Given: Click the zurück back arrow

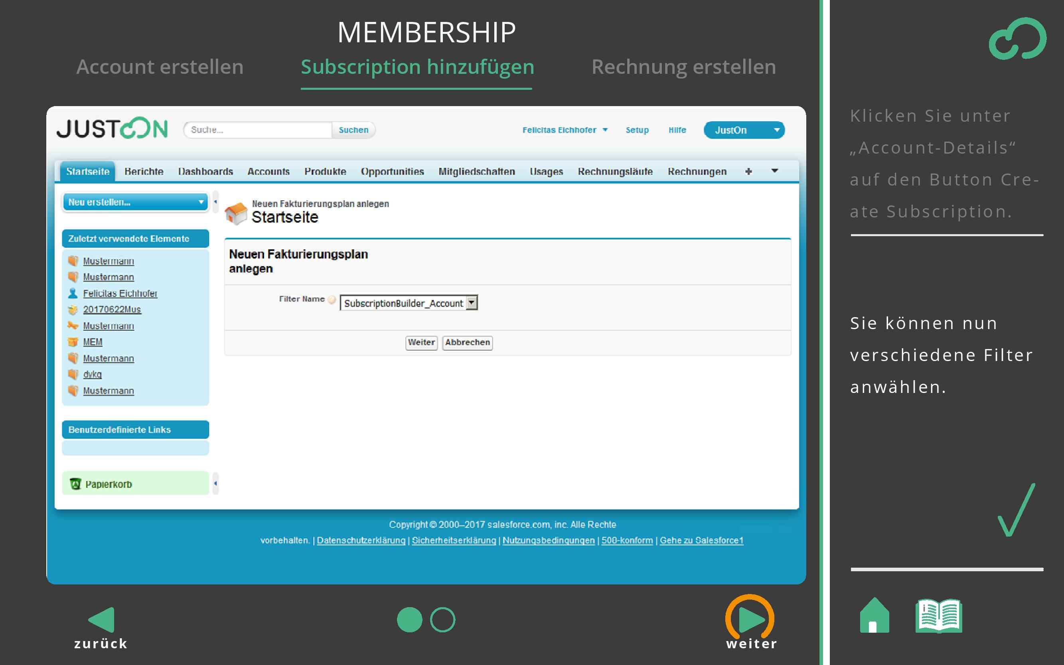Looking at the screenshot, I should pos(102,620).
